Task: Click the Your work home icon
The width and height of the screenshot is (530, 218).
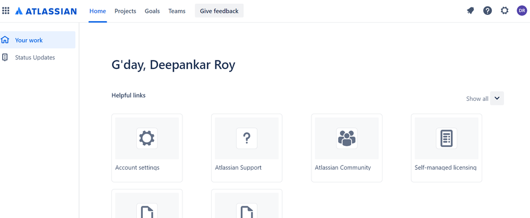Action: (x=5, y=40)
